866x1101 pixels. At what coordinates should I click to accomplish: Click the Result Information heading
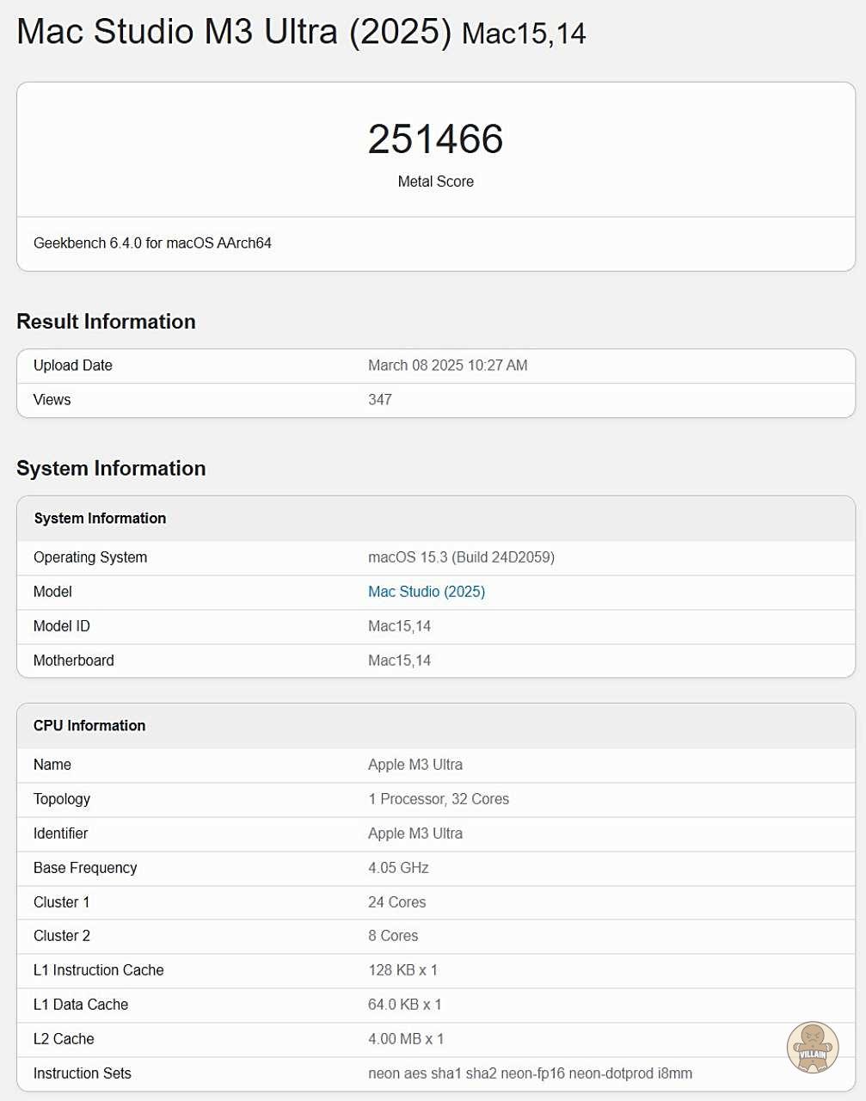point(106,322)
